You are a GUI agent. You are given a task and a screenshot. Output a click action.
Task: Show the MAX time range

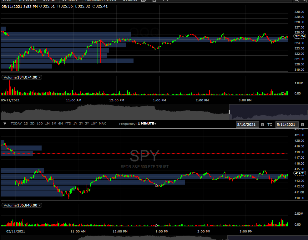(x=102, y=123)
